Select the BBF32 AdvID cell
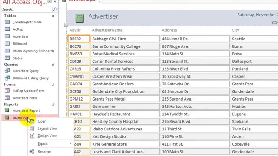 coord(79,39)
